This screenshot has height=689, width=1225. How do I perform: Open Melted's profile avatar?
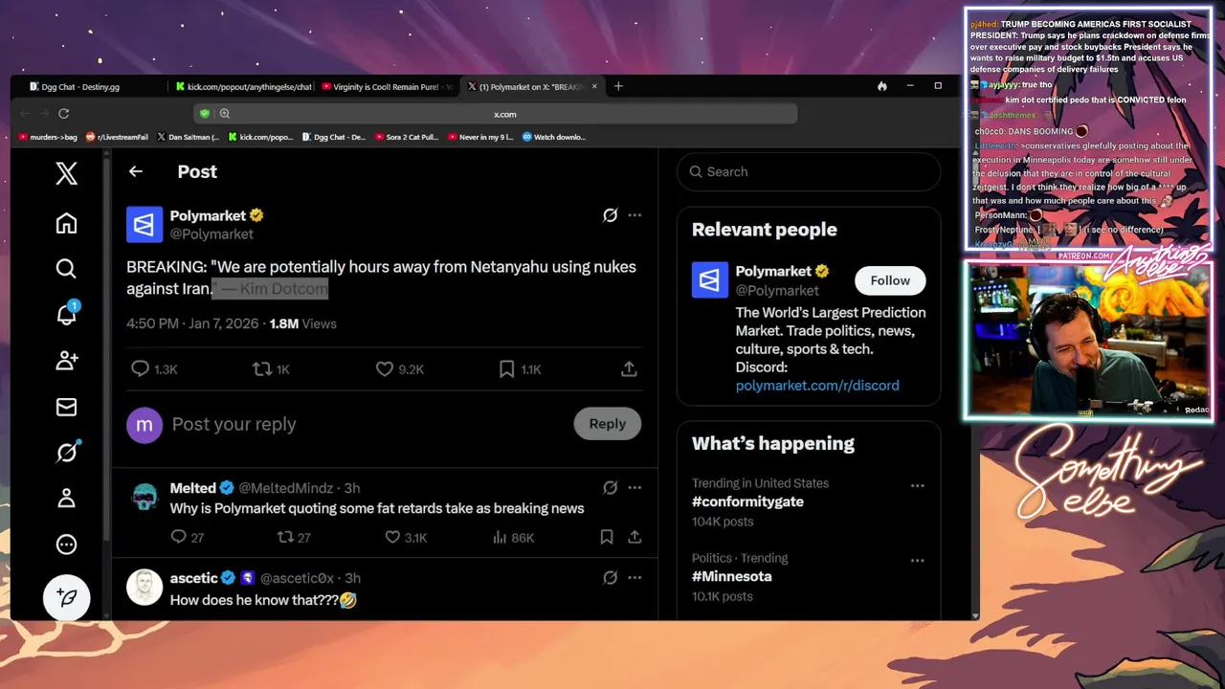[x=145, y=497]
